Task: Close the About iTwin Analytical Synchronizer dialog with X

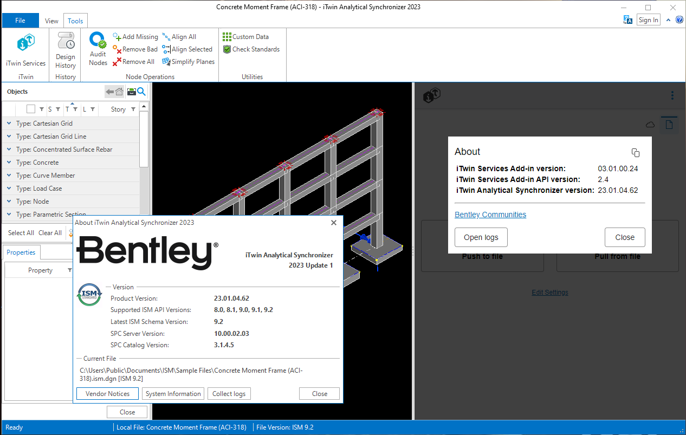Action: 334,223
